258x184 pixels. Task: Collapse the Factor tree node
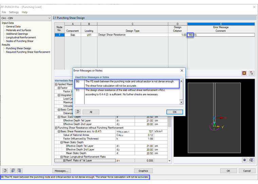59,88
